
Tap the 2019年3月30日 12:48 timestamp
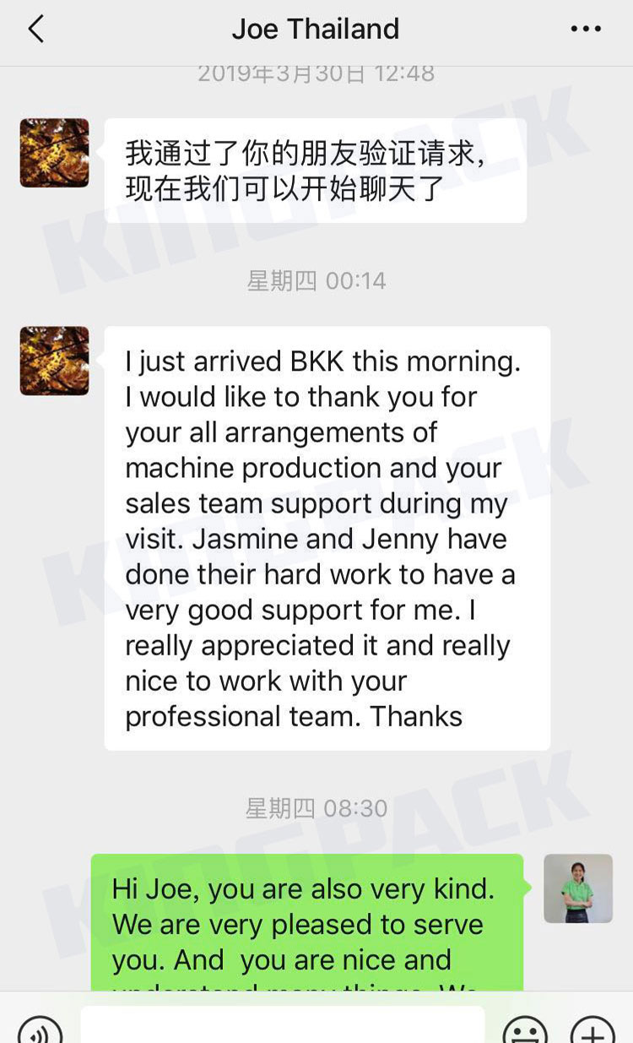point(316,74)
